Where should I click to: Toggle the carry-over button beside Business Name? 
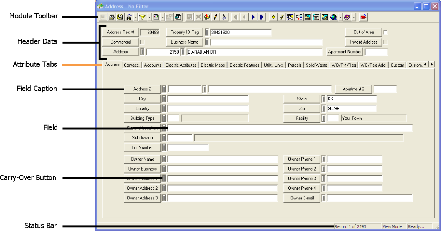point(206,42)
